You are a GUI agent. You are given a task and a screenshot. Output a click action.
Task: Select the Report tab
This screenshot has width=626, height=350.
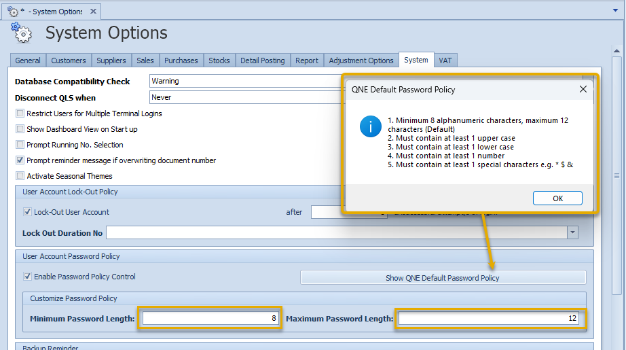coord(307,60)
